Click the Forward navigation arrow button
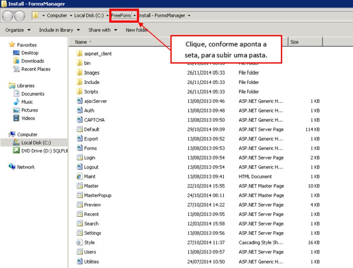The image size is (353, 268). tap(19, 16)
